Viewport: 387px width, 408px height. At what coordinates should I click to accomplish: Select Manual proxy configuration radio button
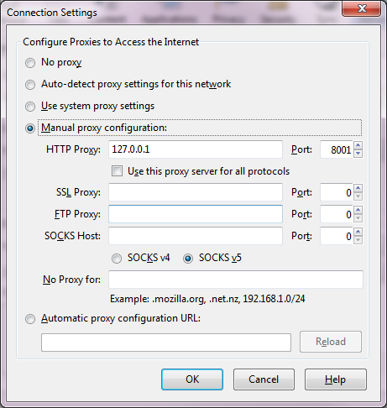(x=30, y=128)
